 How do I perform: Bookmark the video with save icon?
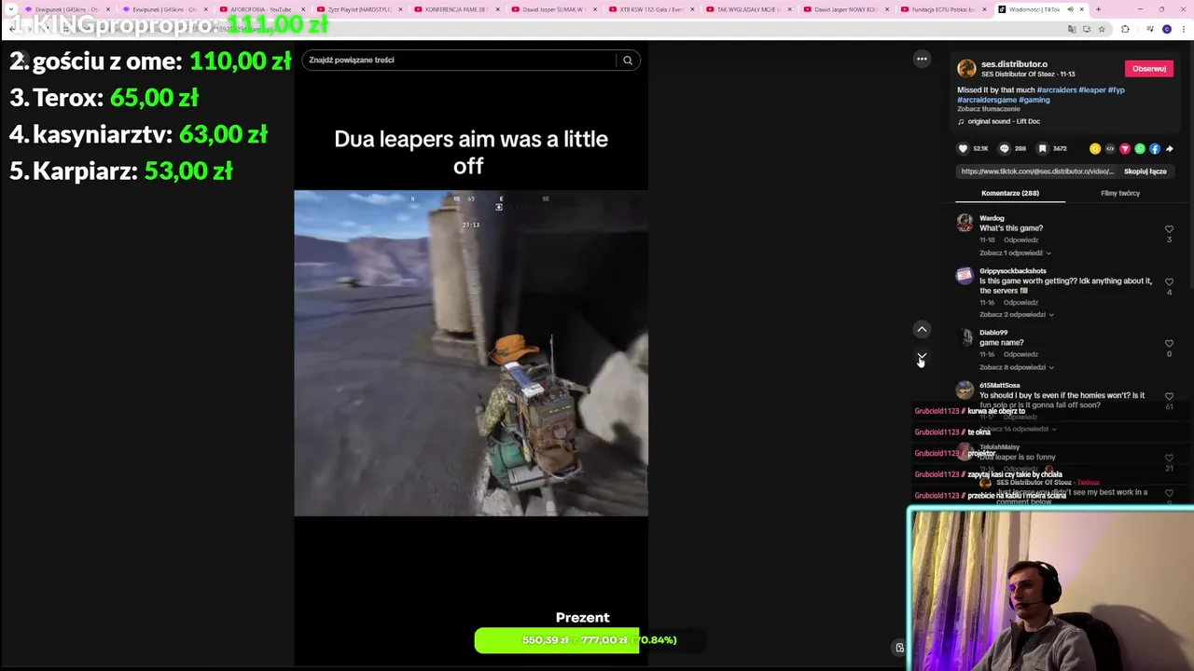[x=1043, y=148]
